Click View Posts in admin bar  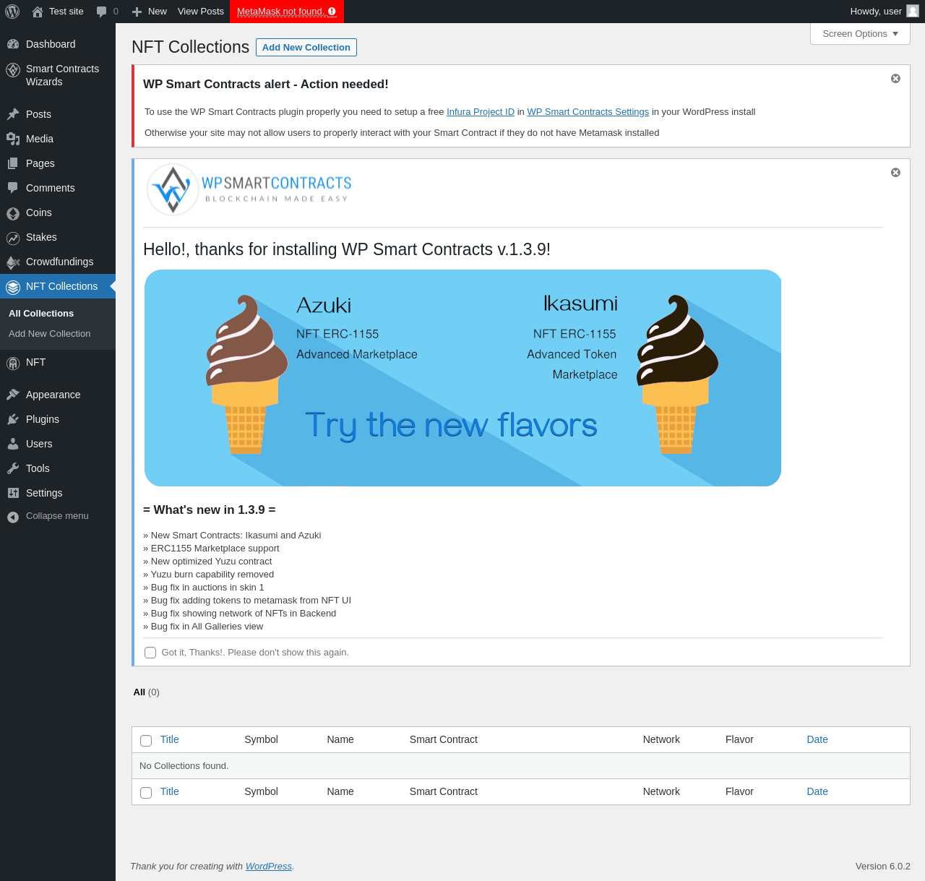(201, 12)
